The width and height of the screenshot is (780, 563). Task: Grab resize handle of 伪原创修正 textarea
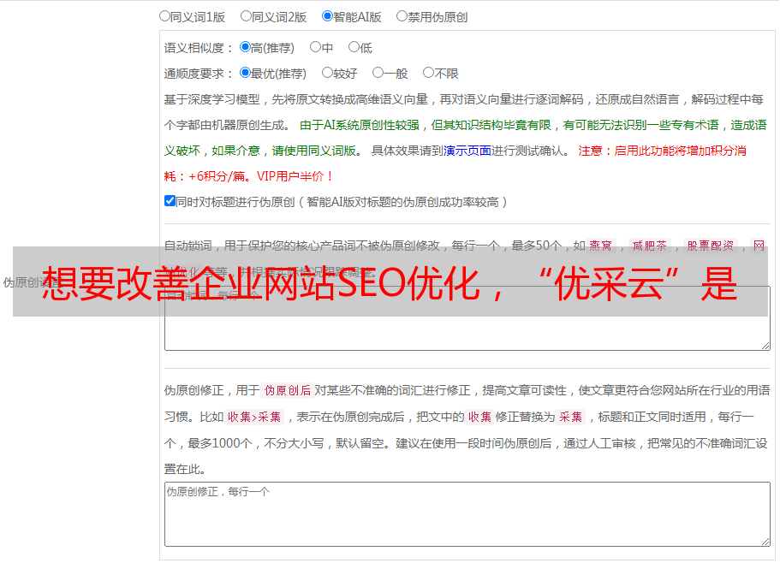(765, 542)
